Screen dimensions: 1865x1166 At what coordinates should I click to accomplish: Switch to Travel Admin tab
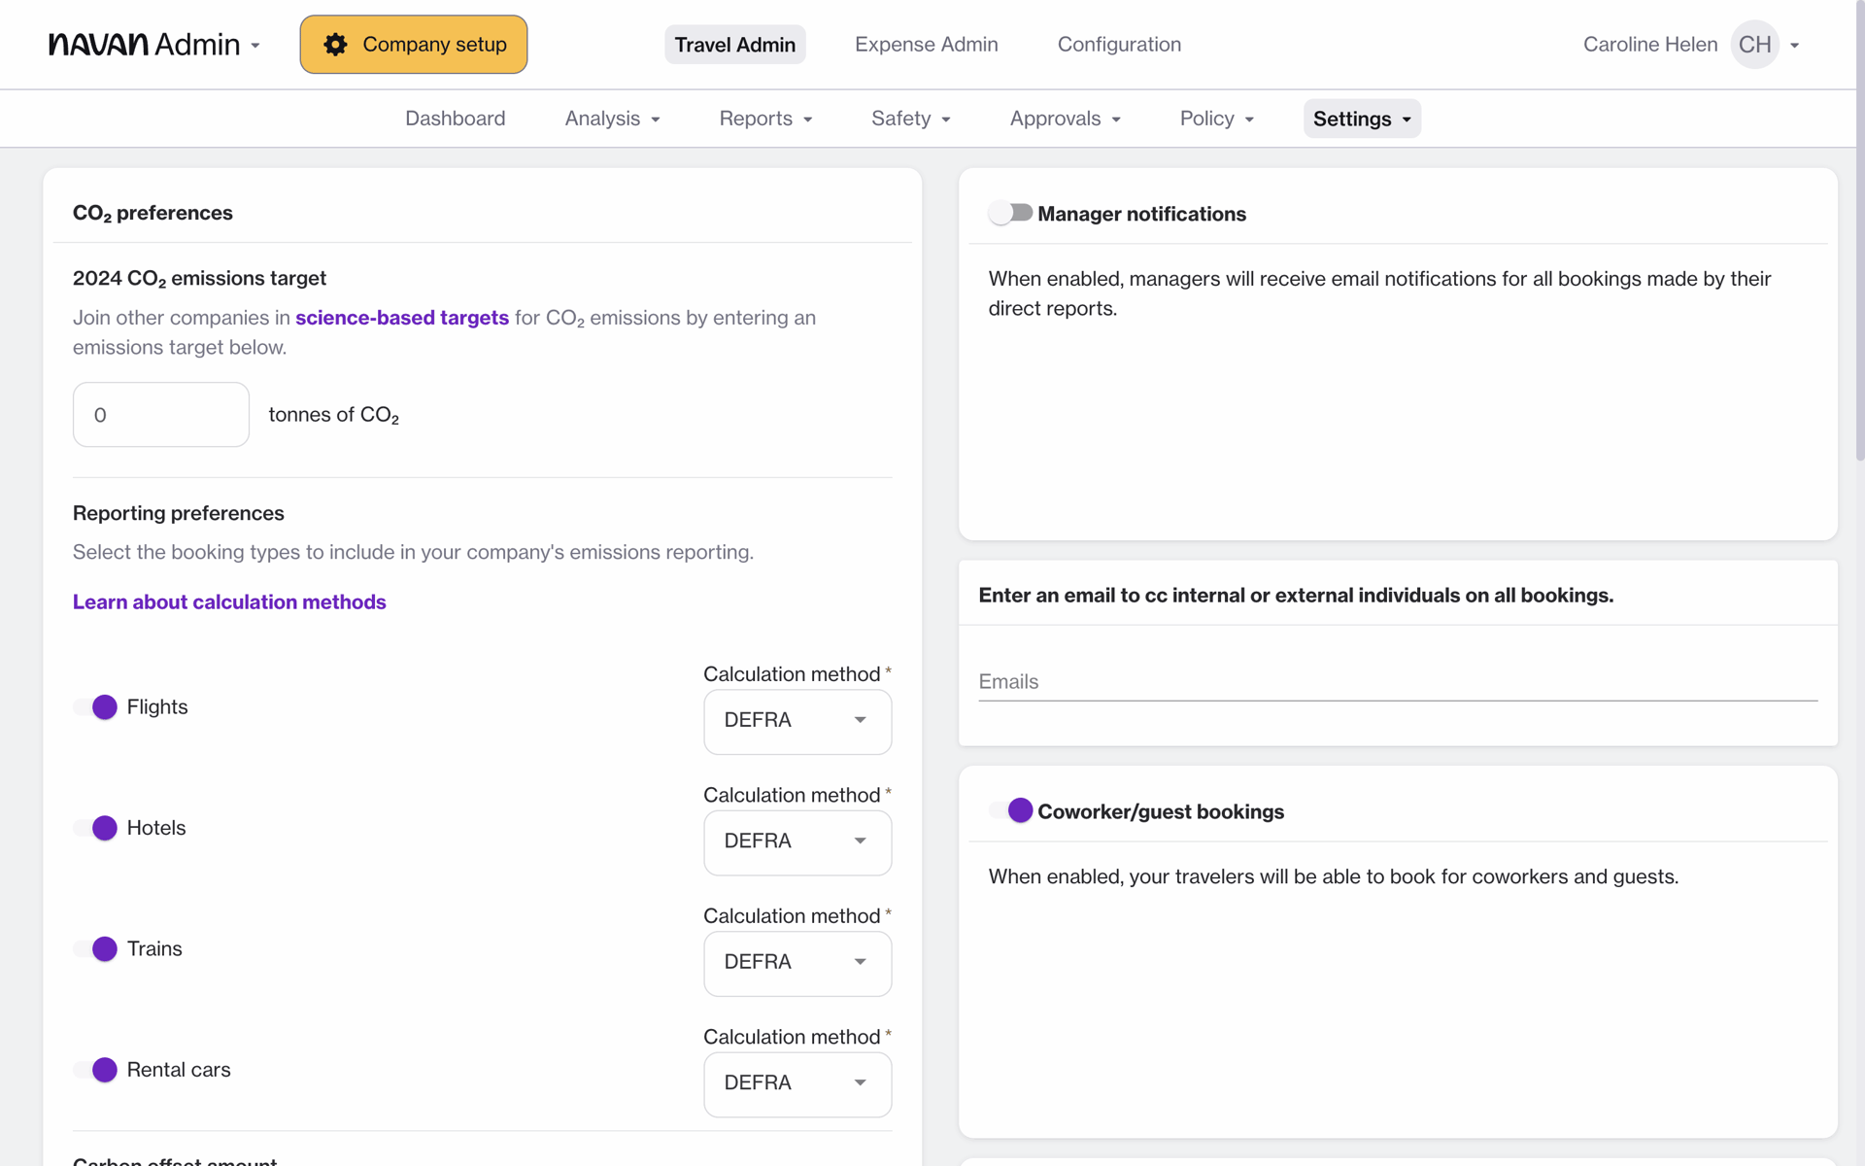(735, 45)
